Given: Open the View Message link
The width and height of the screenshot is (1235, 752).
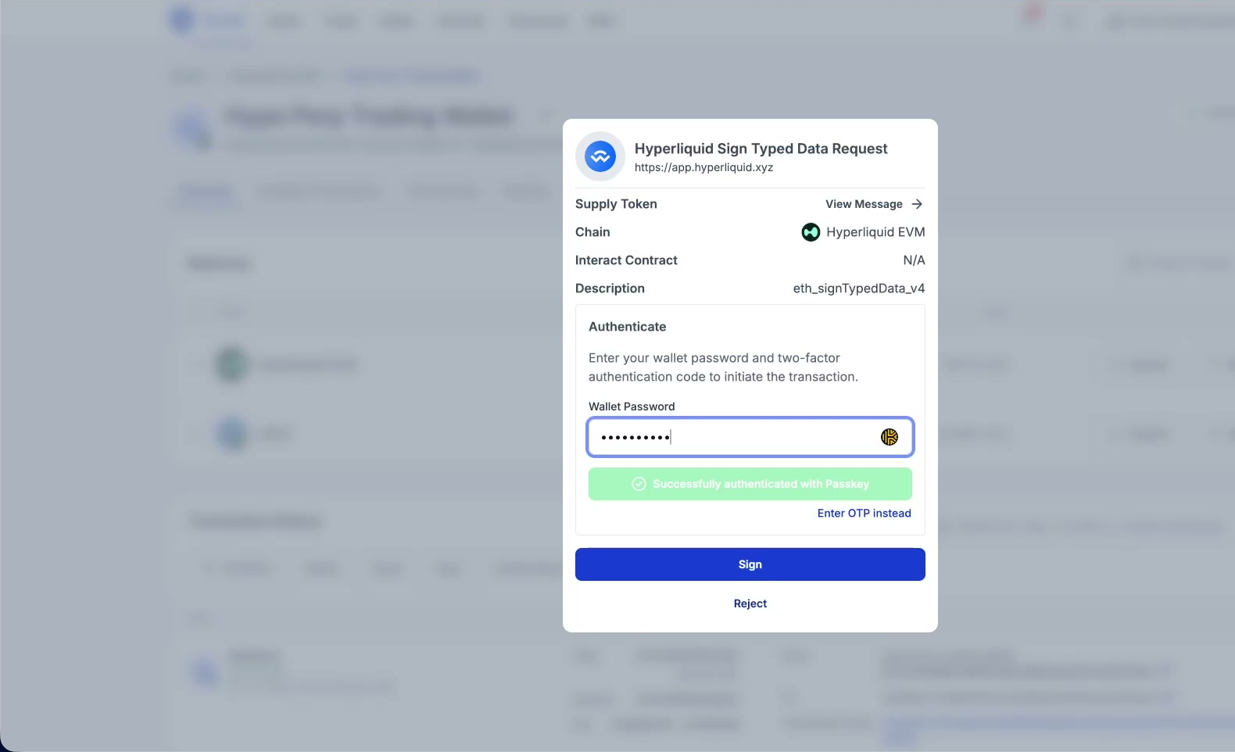Looking at the screenshot, I should tap(874, 204).
